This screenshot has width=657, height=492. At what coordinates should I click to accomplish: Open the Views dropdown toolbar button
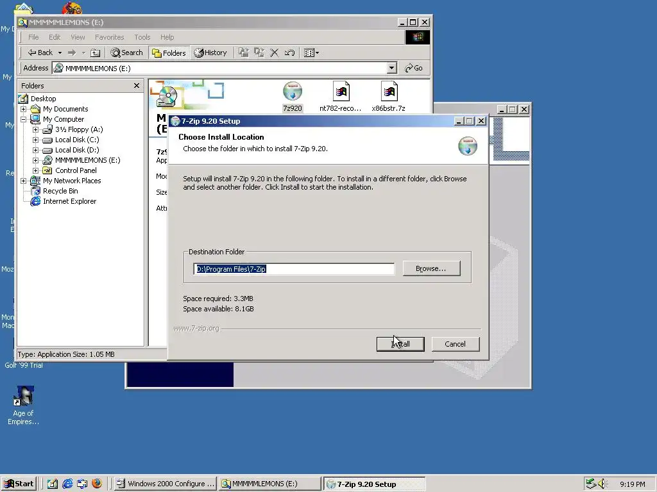click(x=311, y=53)
